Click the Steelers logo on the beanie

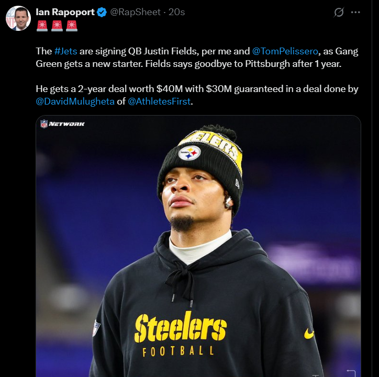click(x=189, y=153)
